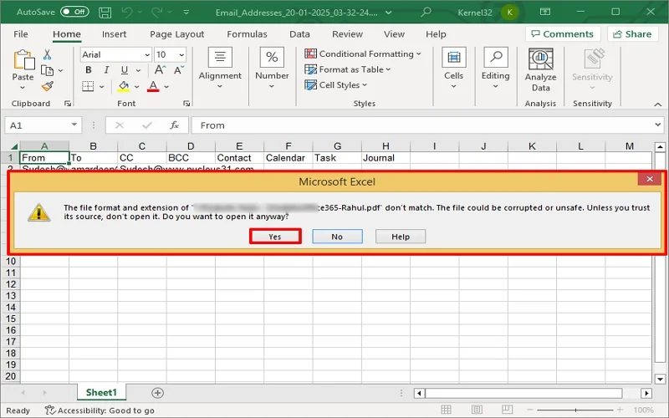Click the yellow Fill Color swatch
Image resolution: width=669 pixels, height=418 pixels.
pyautogui.click(x=124, y=86)
